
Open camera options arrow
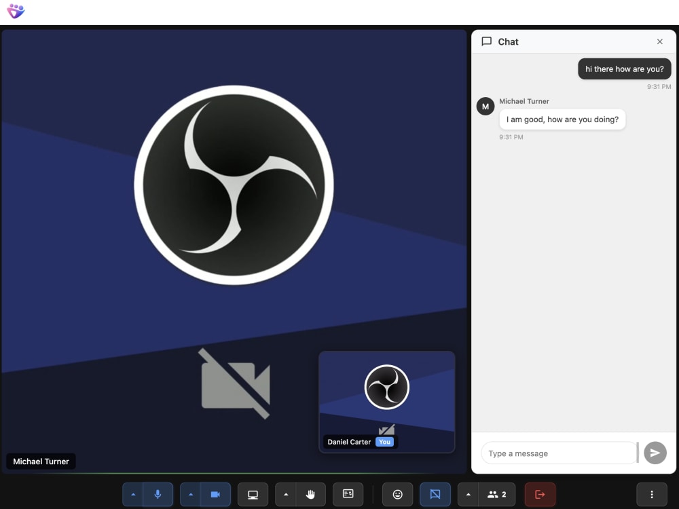pyautogui.click(x=191, y=494)
